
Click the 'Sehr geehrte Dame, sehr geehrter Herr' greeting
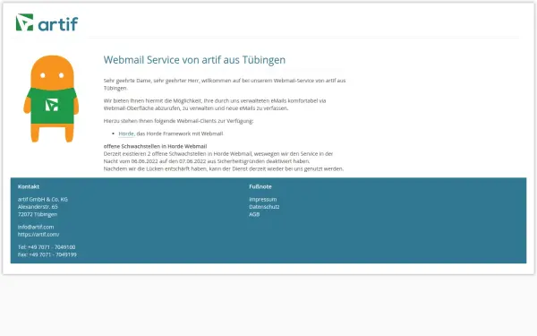click(151, 81)
